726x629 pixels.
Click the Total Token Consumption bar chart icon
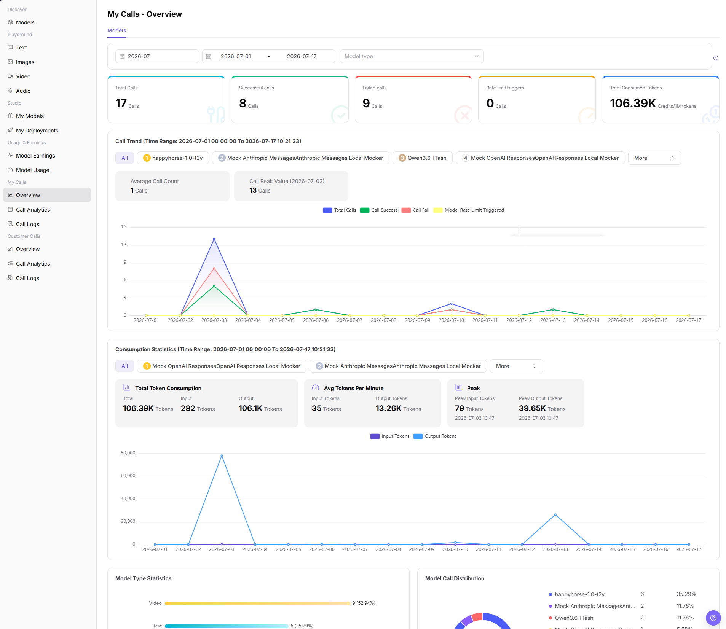click(x=126, y=388)
